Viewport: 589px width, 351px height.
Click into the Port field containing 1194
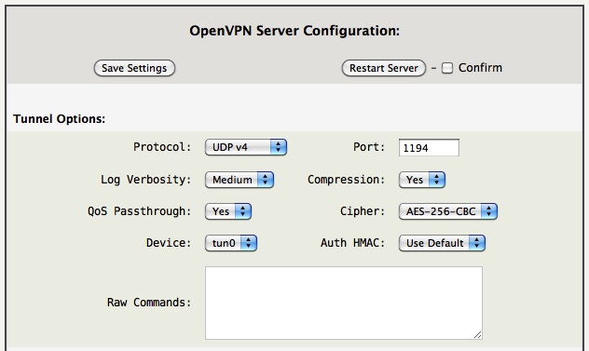429,147
